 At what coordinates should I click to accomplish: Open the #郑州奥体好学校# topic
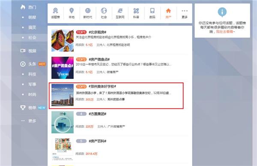[x=102, y=86]
